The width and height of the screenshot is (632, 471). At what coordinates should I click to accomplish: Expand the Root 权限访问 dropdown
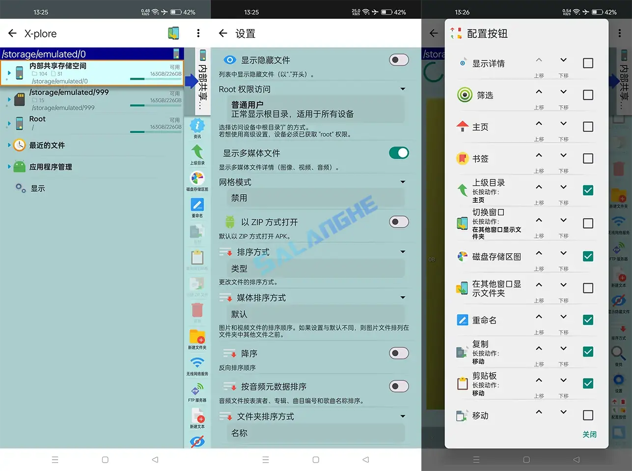click(x=403, y=89)
